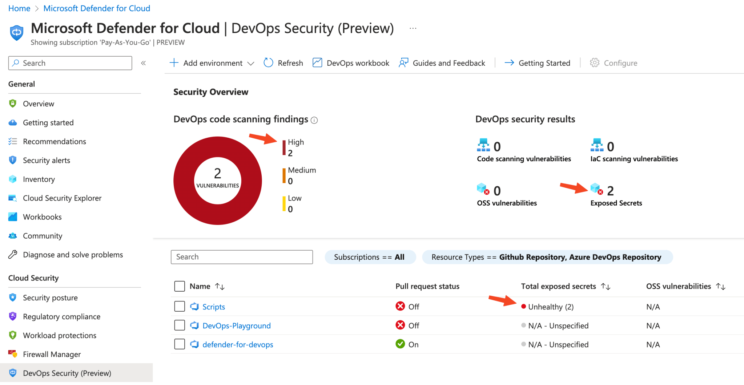Click Refresh to reload security data
This screenshot has width=744, height=385.
pyautogui.click(x=283, y=62)
